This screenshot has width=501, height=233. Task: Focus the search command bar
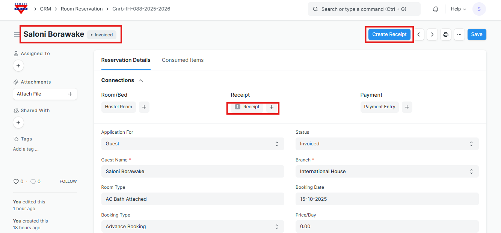[x=364, y=9]
